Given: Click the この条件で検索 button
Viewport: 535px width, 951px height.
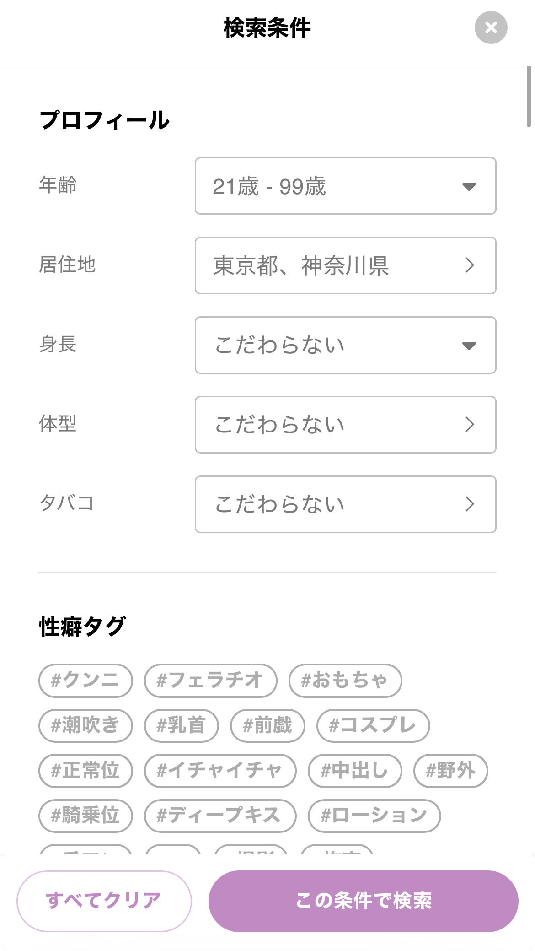Looking at the screenshot, I should pyautogui.click(x=364, y=901).
